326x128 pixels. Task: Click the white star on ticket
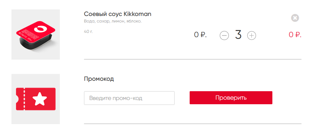click(x=40, y=99)
